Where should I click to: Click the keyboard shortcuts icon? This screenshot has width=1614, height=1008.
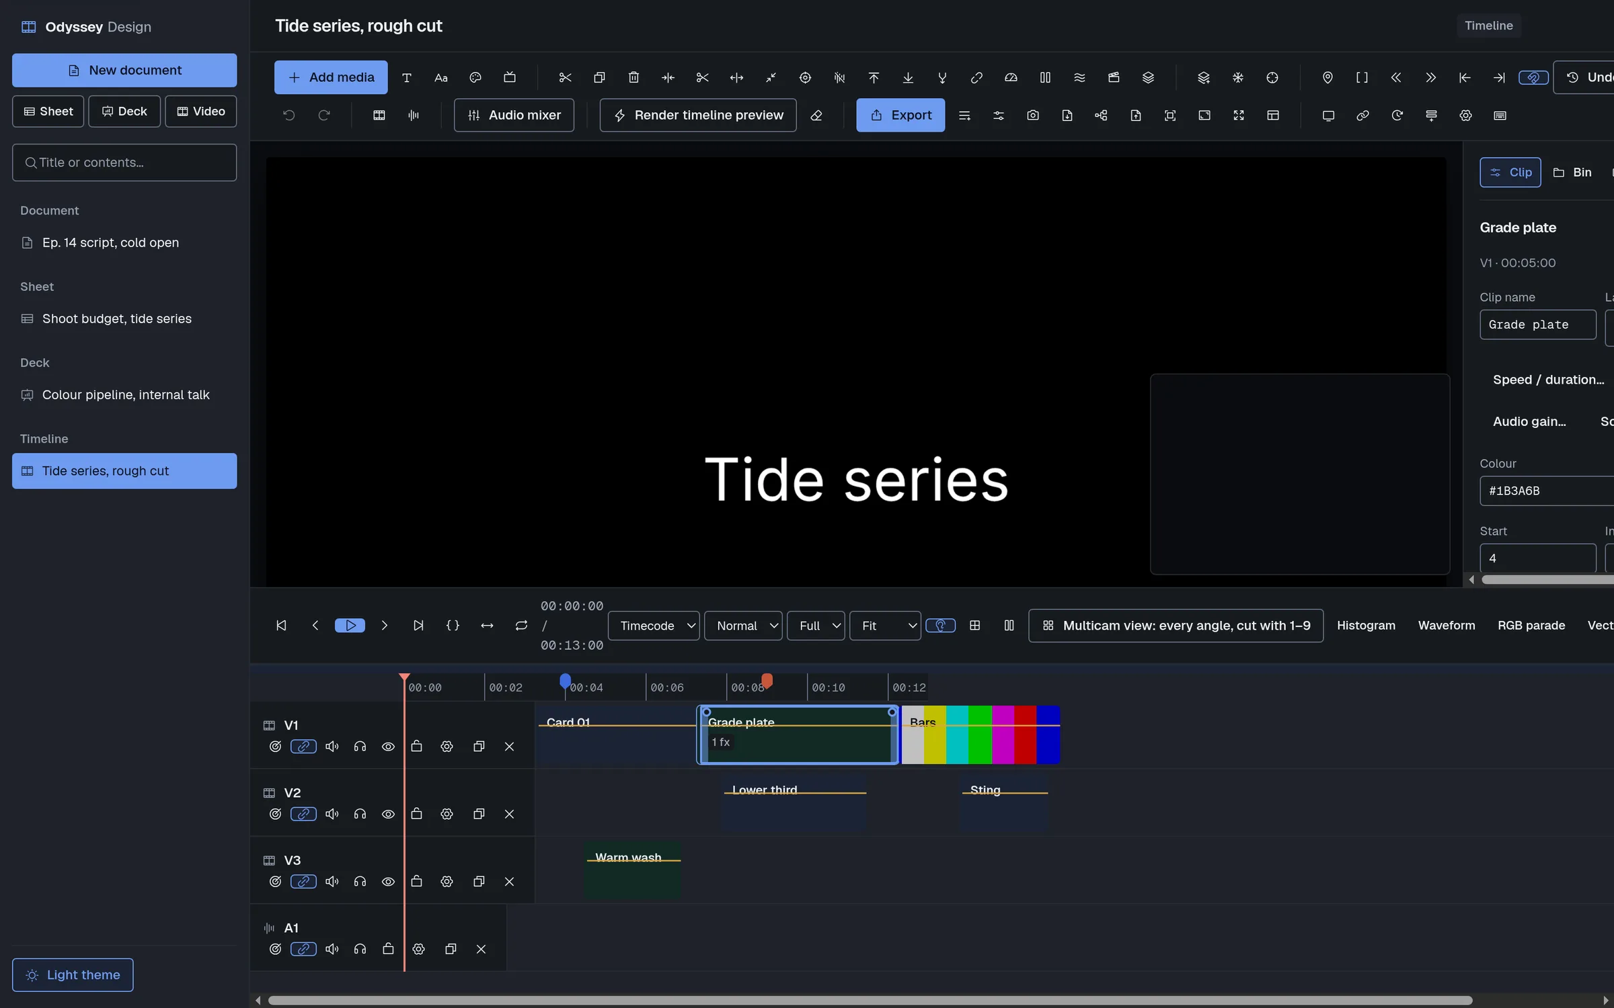tap(1500, 116)
